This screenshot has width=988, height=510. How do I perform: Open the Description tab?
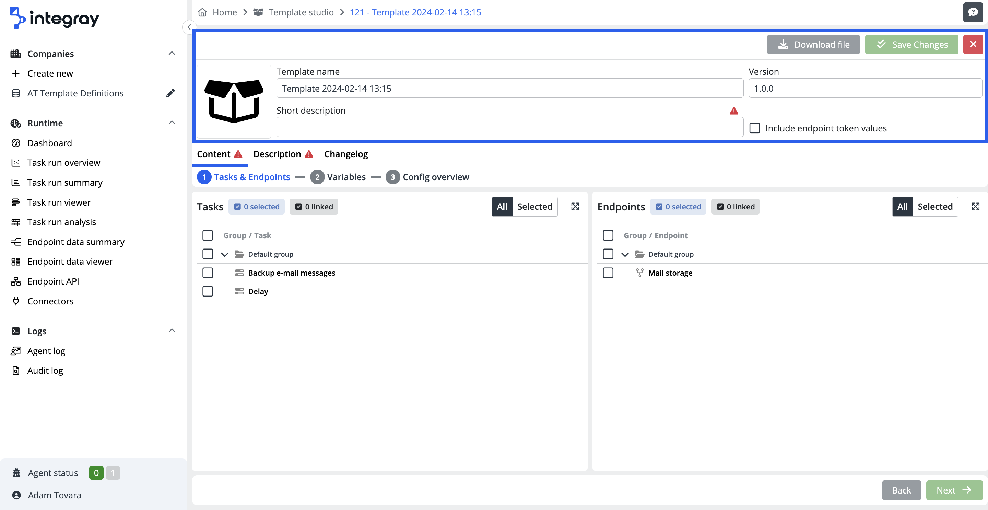coord(277,154)
